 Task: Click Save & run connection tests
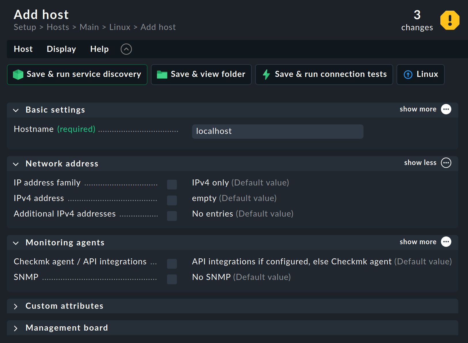click(x=324, y=75)
